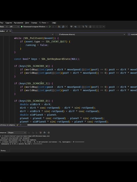Open the Средства menu

tap(8, 23)
